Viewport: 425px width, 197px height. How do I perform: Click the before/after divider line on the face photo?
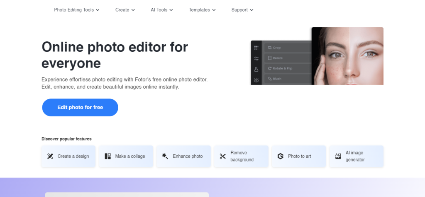349,56
